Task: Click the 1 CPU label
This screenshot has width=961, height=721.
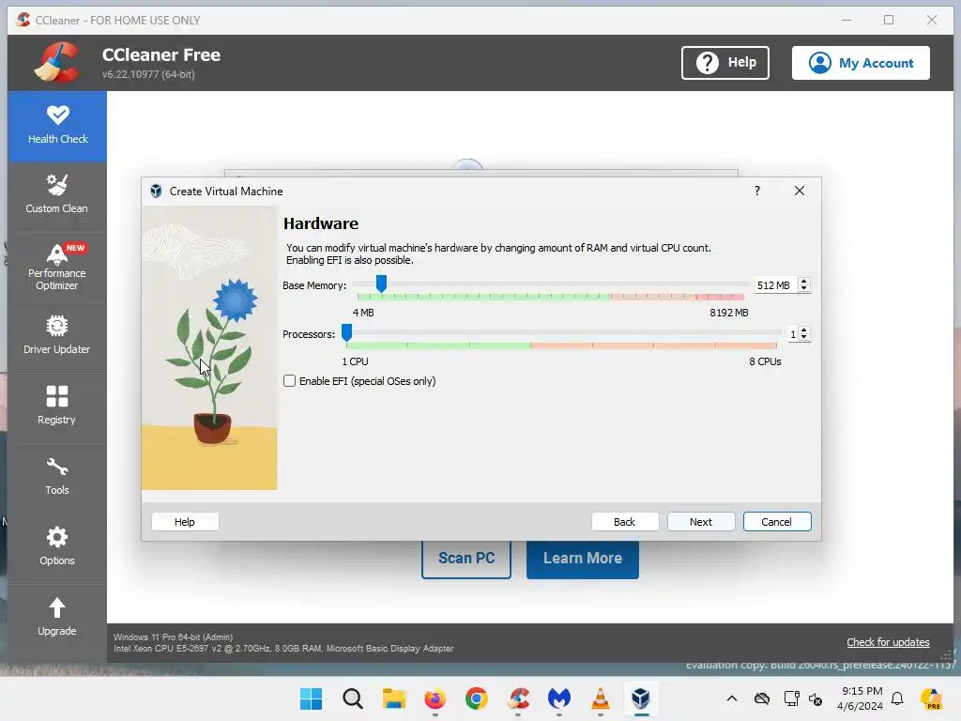Action: point(355,361)
